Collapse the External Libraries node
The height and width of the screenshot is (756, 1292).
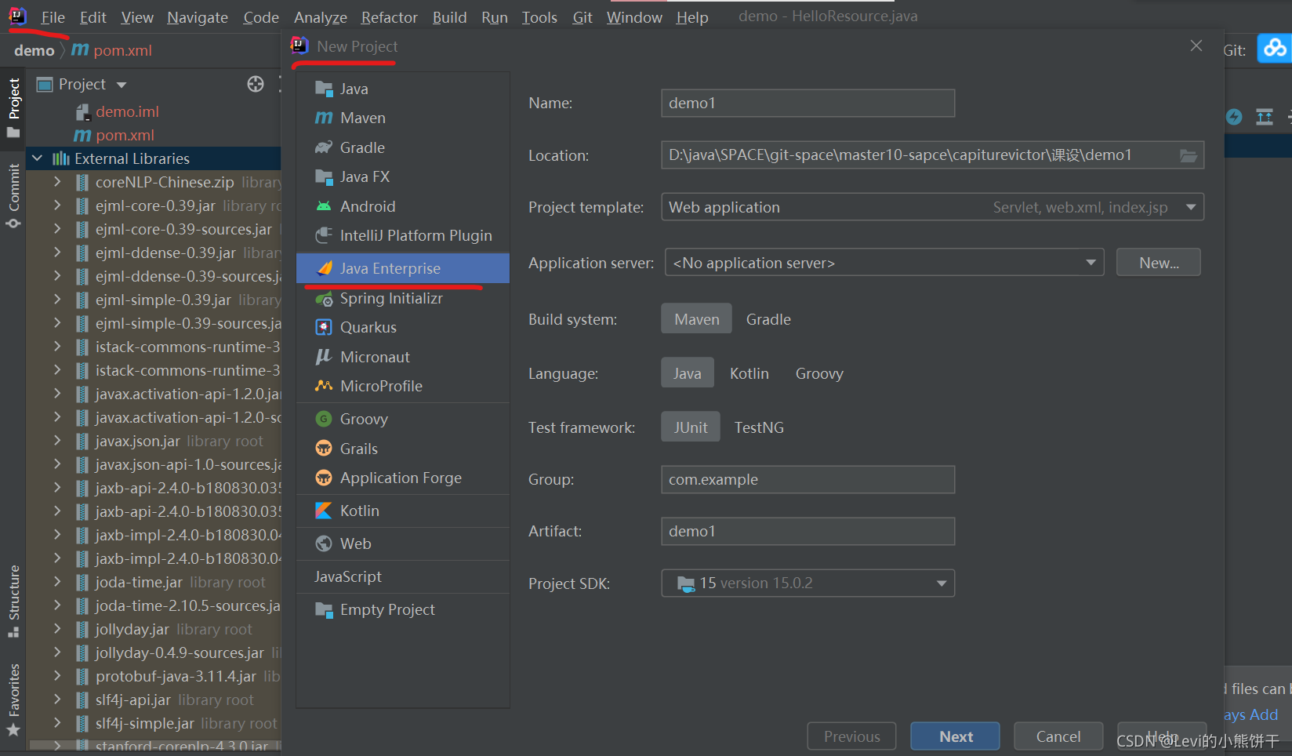37,158
